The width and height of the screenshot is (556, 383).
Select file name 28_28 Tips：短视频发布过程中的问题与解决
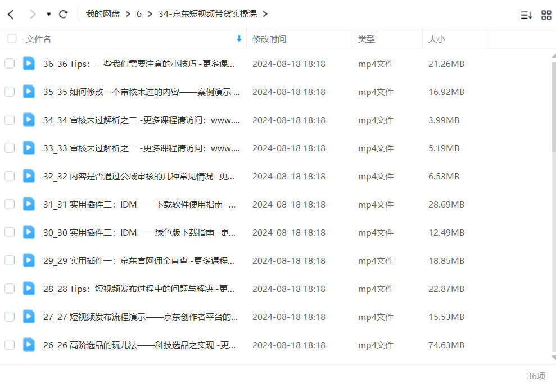pos(139,289)
